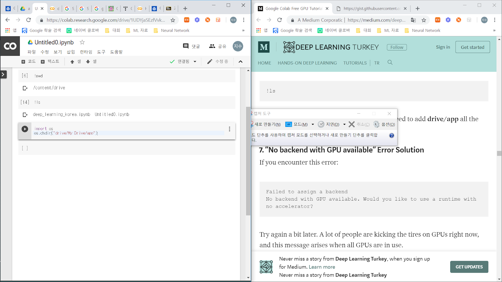Add a 코드 code cell
The width and height of the screenshot is (502, 282).
29,61
